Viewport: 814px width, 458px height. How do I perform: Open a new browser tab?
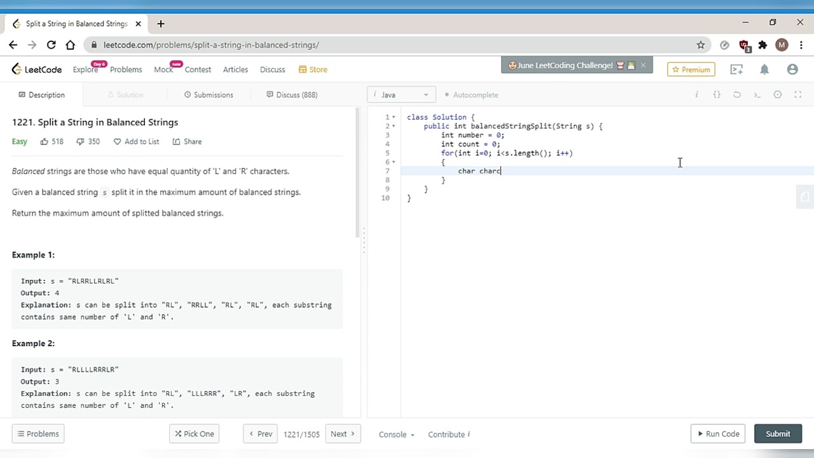point(161,24)
